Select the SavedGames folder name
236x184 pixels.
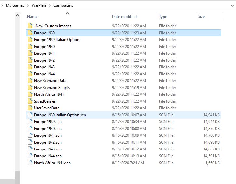45,101
